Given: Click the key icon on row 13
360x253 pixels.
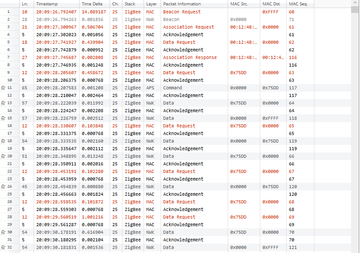Looking at the screenshot, I should pos(3,103).
